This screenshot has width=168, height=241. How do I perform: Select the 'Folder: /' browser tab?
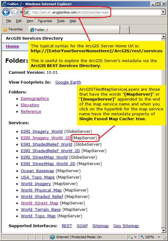tap(74, 30)
